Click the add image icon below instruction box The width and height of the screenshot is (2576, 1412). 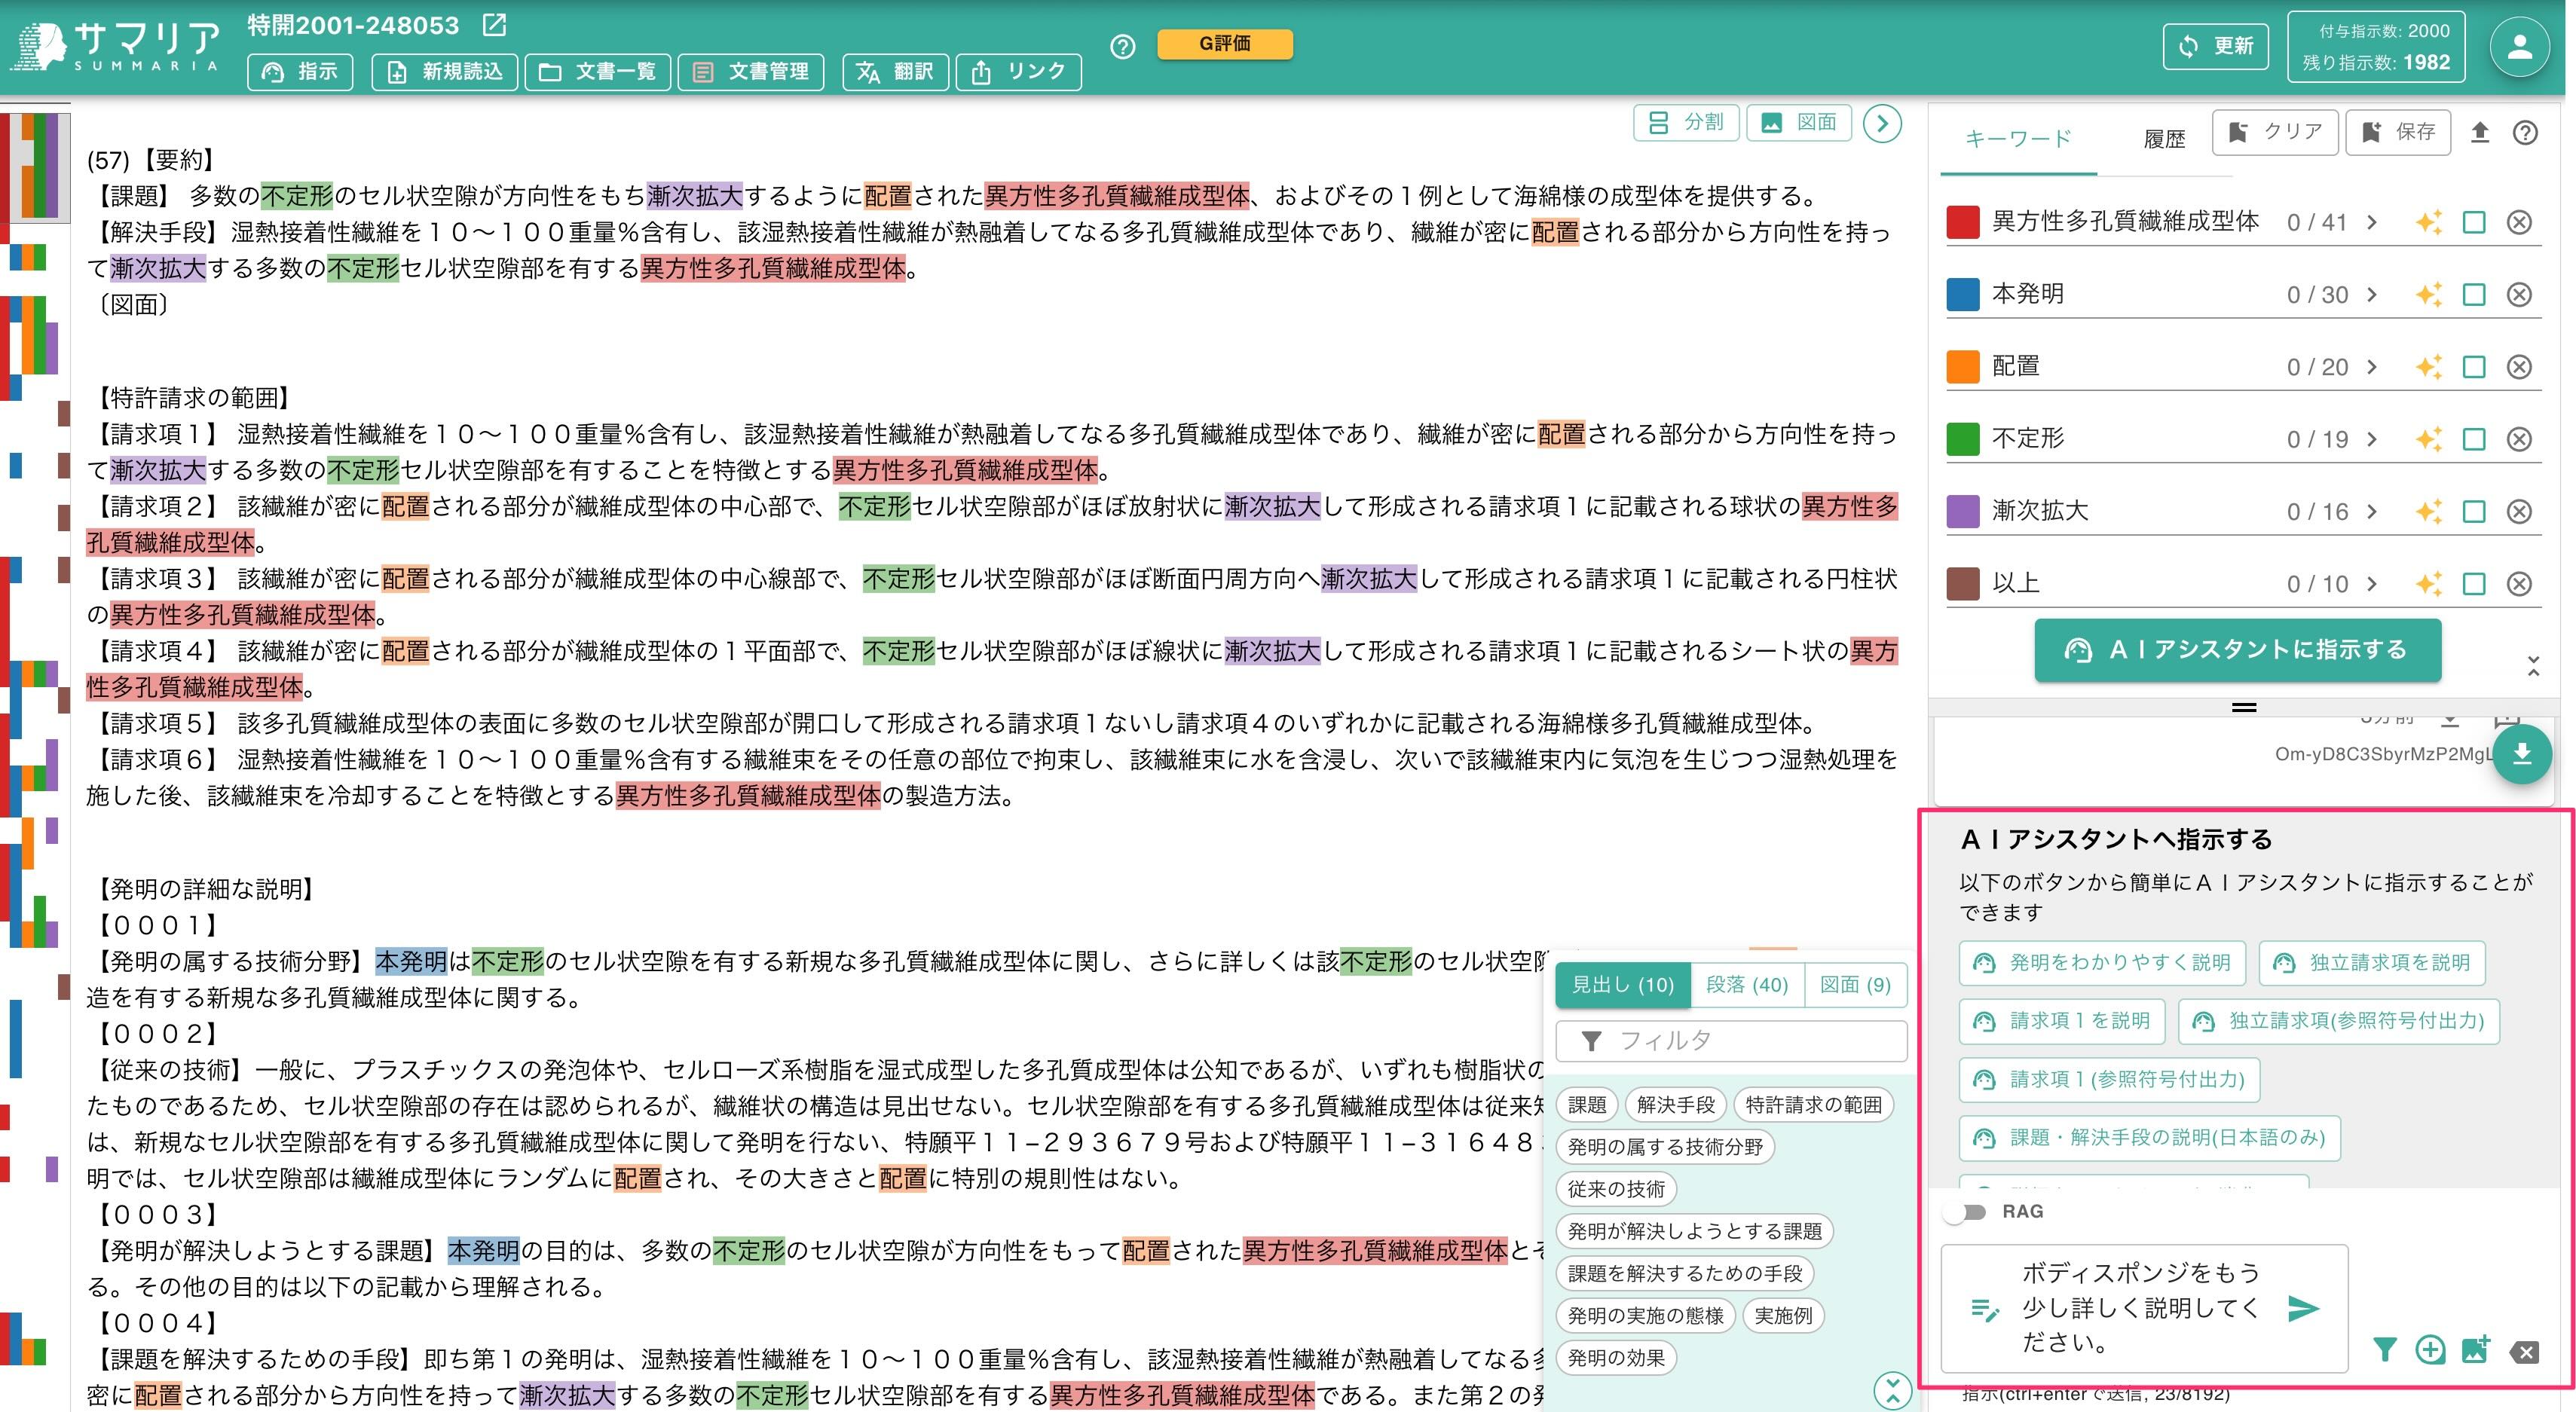click(2475, 1350)
